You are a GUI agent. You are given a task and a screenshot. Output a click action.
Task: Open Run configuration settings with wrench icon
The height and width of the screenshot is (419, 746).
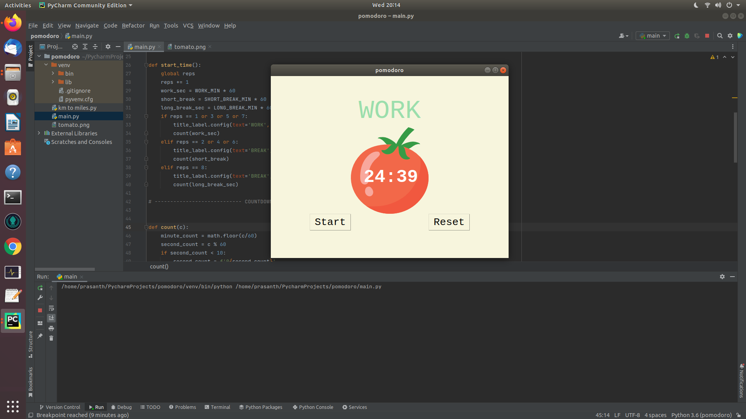point(40,298)
